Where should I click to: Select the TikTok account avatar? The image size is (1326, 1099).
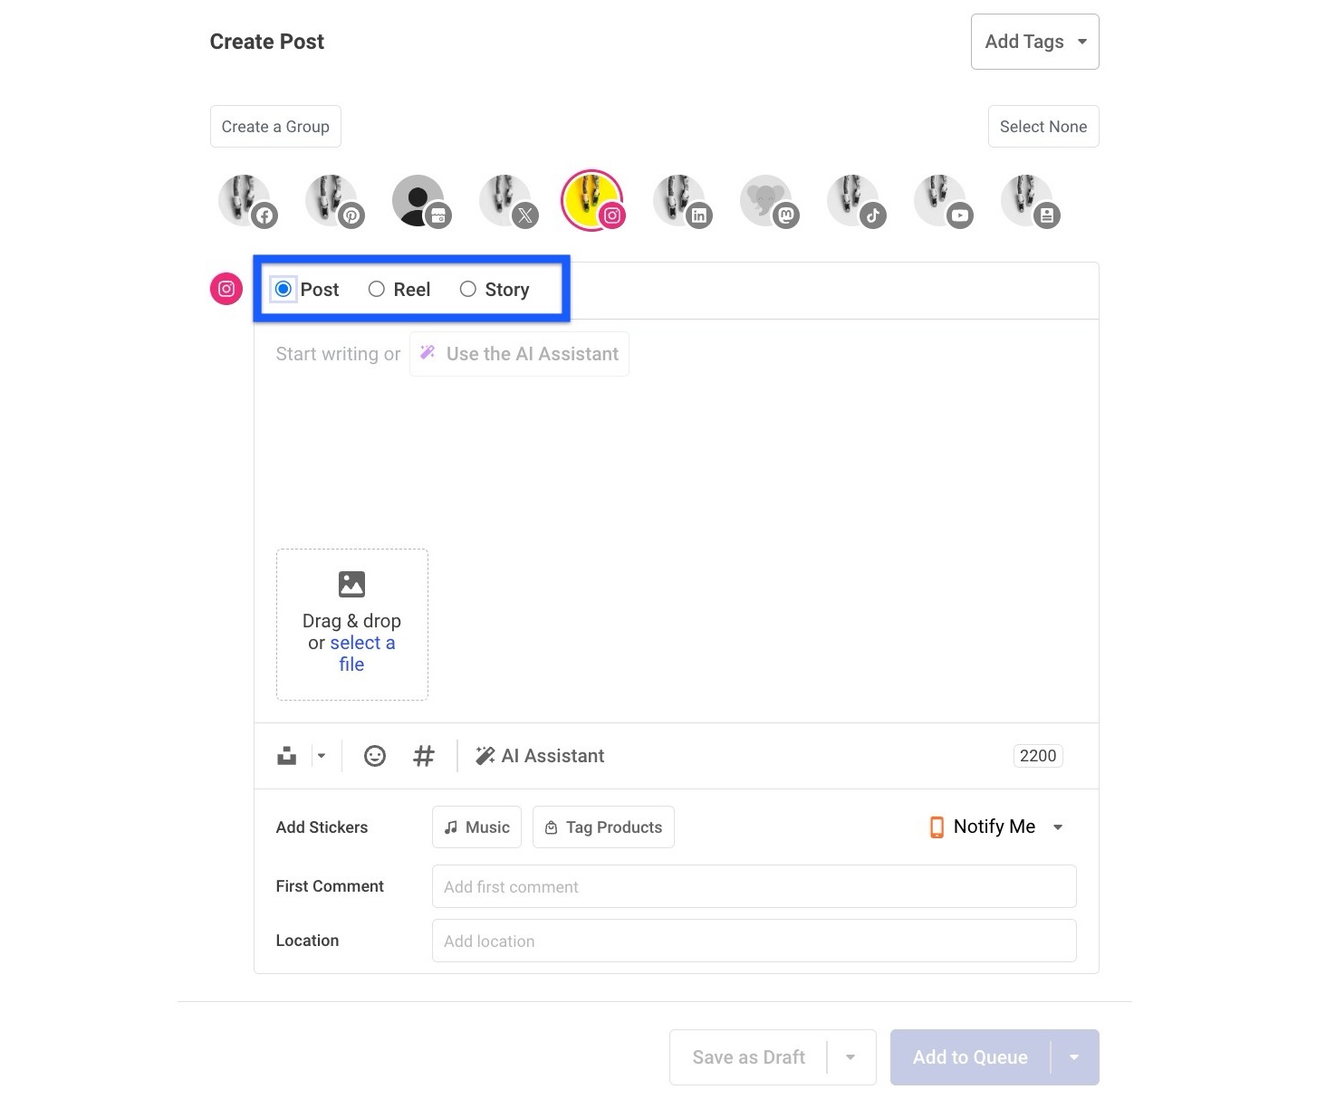(x=854, y=200)
